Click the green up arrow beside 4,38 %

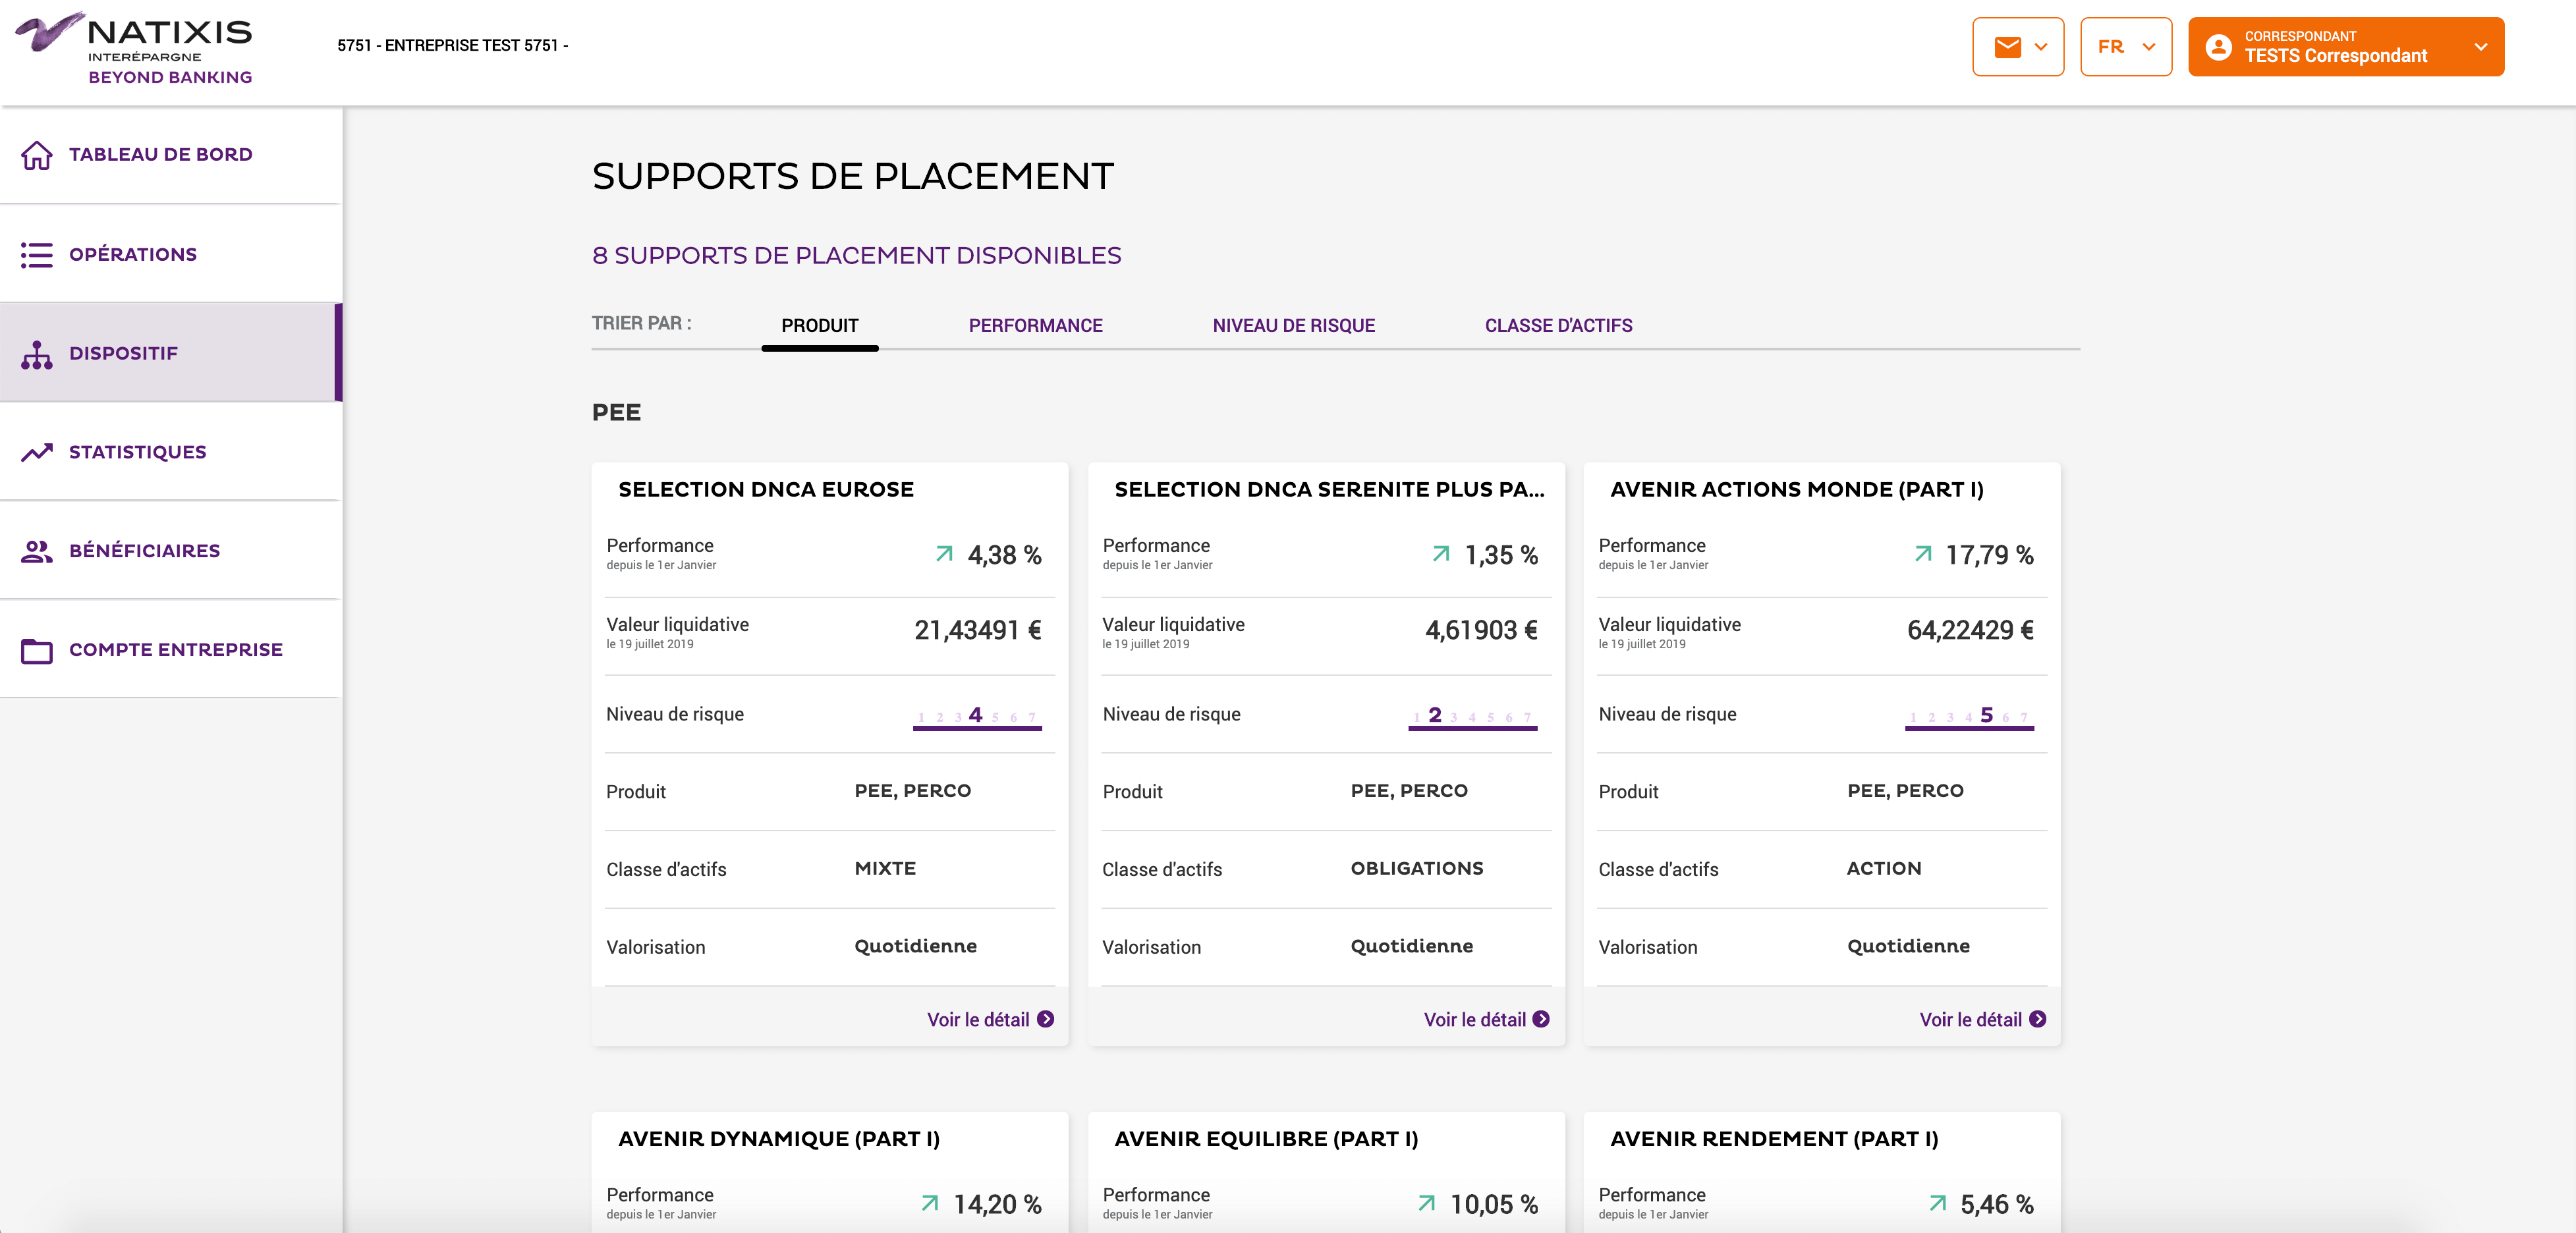pos(944,554)
